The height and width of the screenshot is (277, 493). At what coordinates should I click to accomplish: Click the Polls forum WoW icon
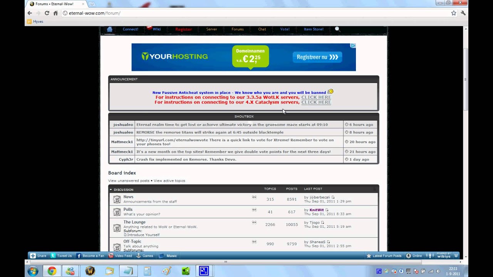(x=117, y=212)
